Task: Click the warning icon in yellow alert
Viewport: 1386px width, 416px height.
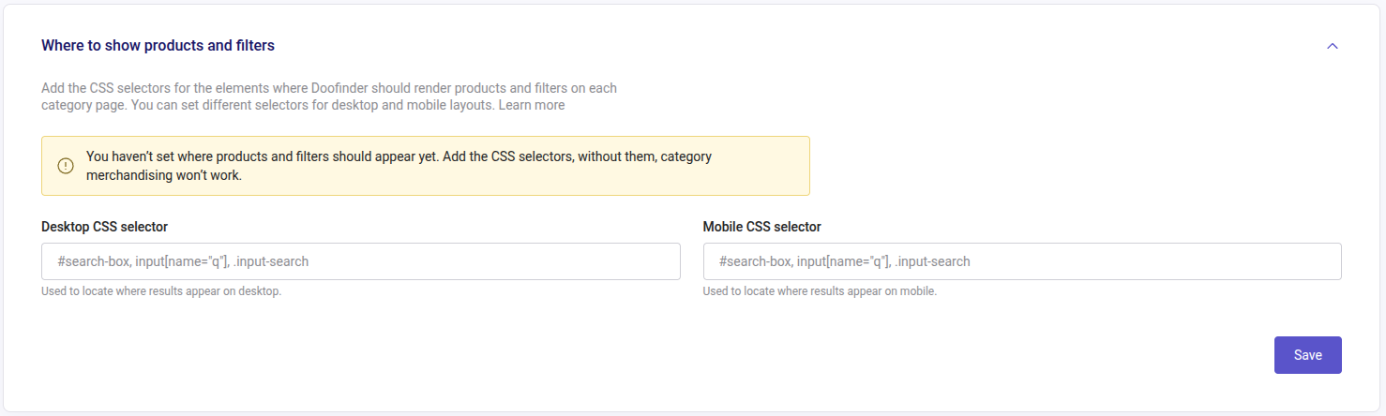Action: tap(66, 166)
